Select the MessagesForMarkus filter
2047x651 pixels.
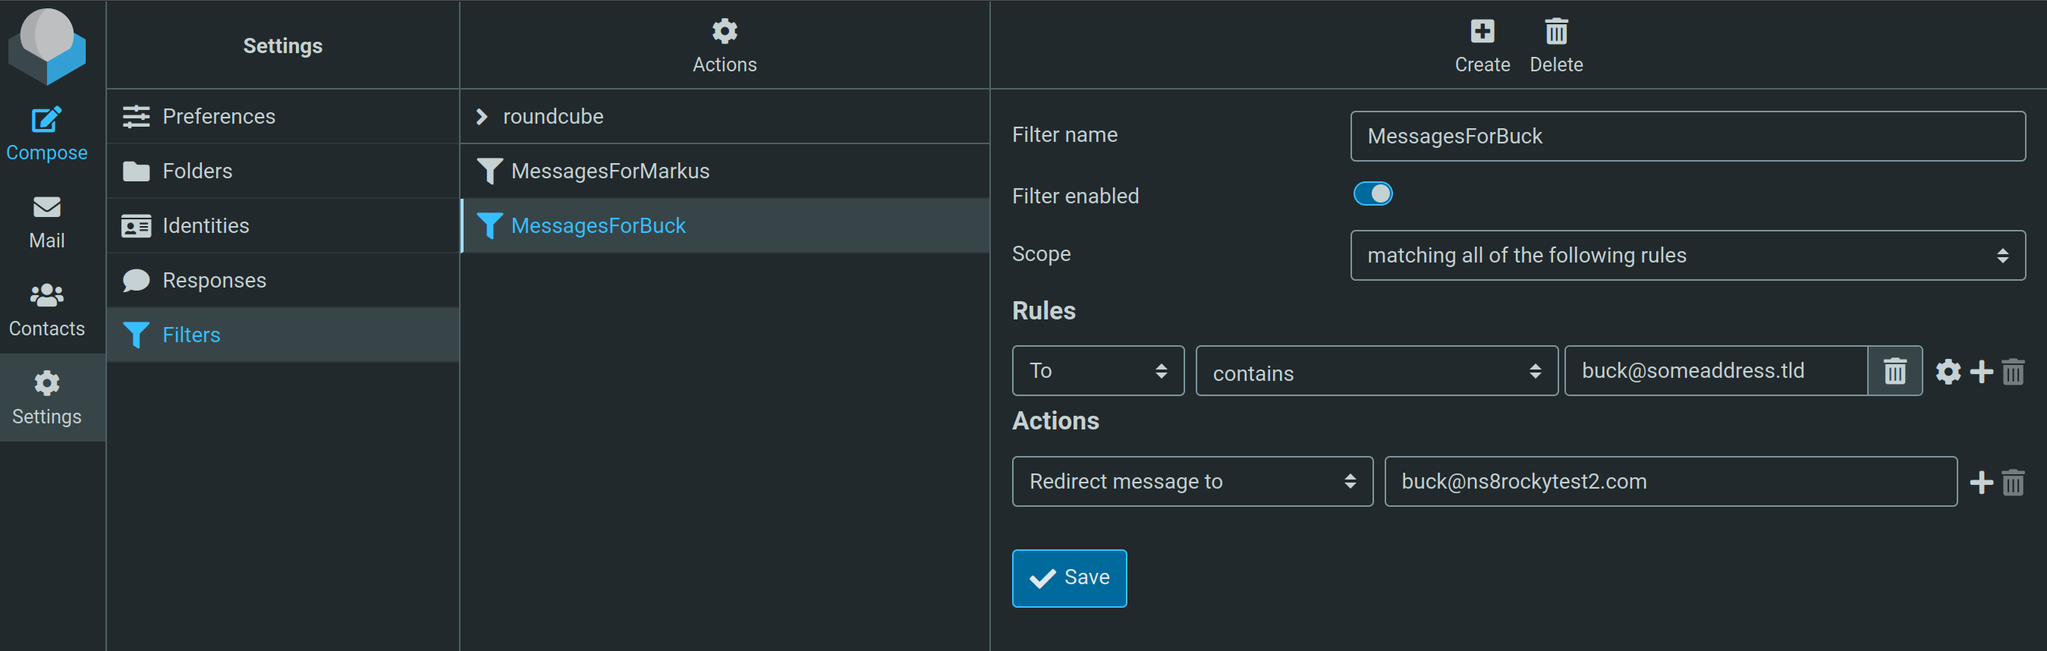pos(609,171)
